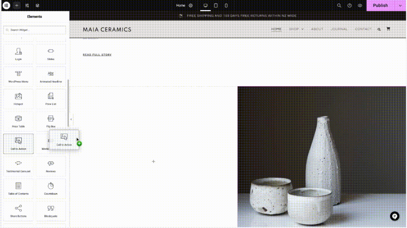Expand the Publish options arrow

click(x=400, y=6)
